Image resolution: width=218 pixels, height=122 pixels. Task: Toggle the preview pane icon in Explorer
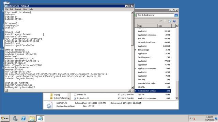170,21
